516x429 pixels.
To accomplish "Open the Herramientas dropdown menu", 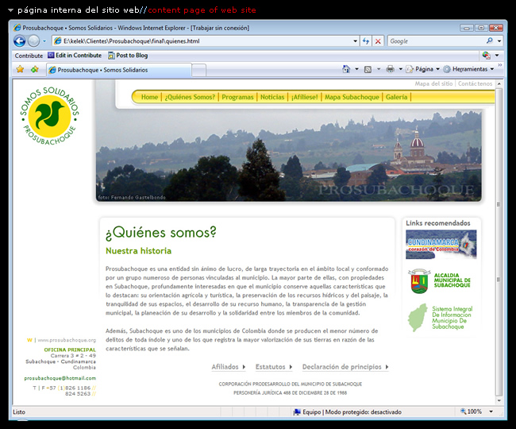I will pos(468,70).
